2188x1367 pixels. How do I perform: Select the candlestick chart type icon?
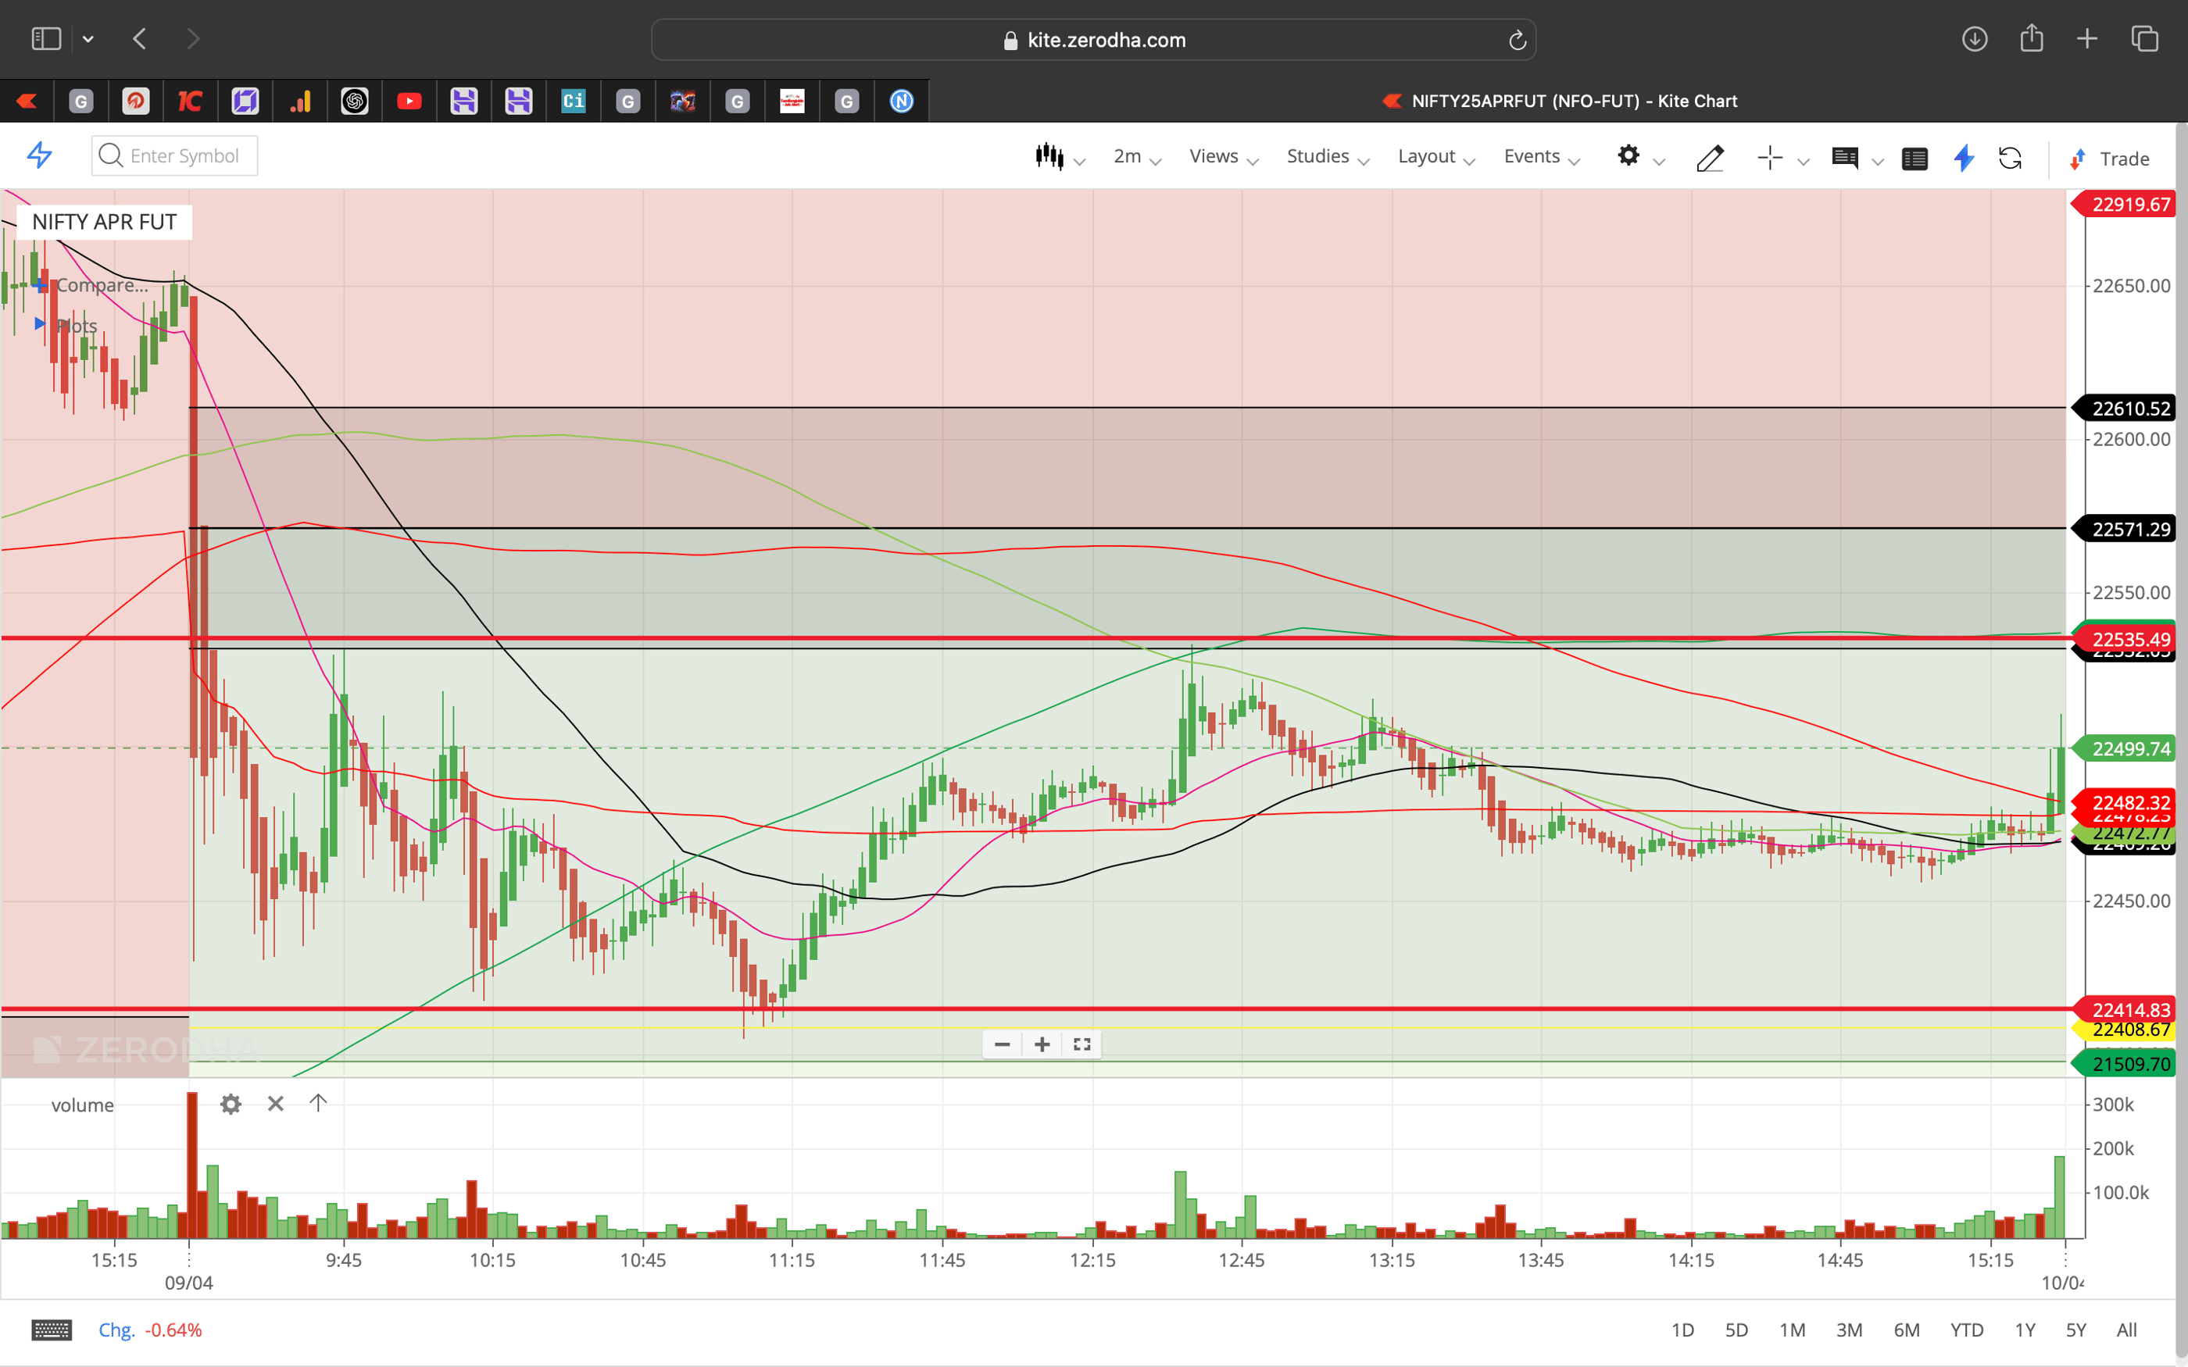[1050, 155]
